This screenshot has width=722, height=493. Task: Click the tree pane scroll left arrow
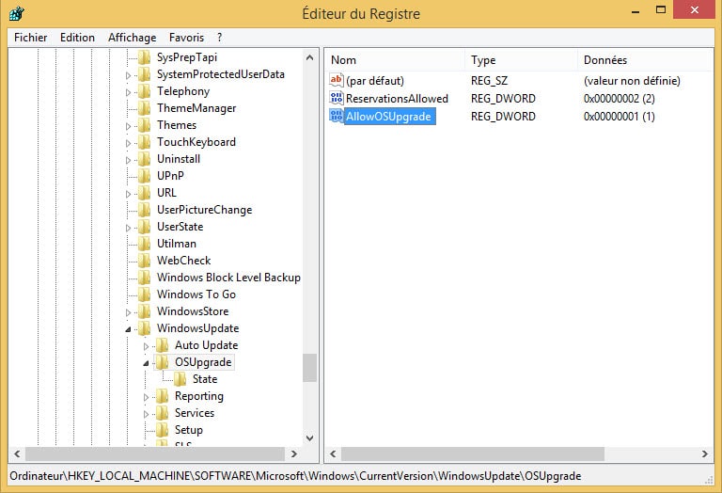click(17, 453)
